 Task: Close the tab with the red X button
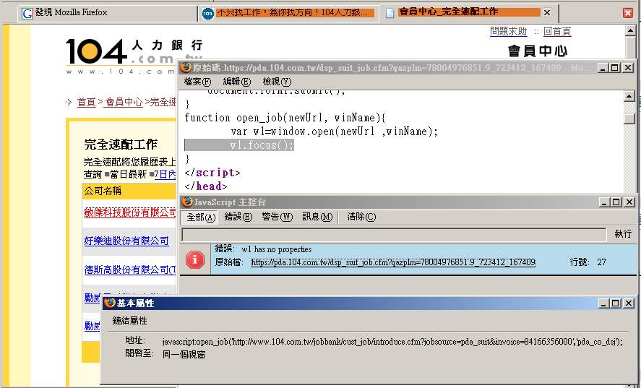628,13
